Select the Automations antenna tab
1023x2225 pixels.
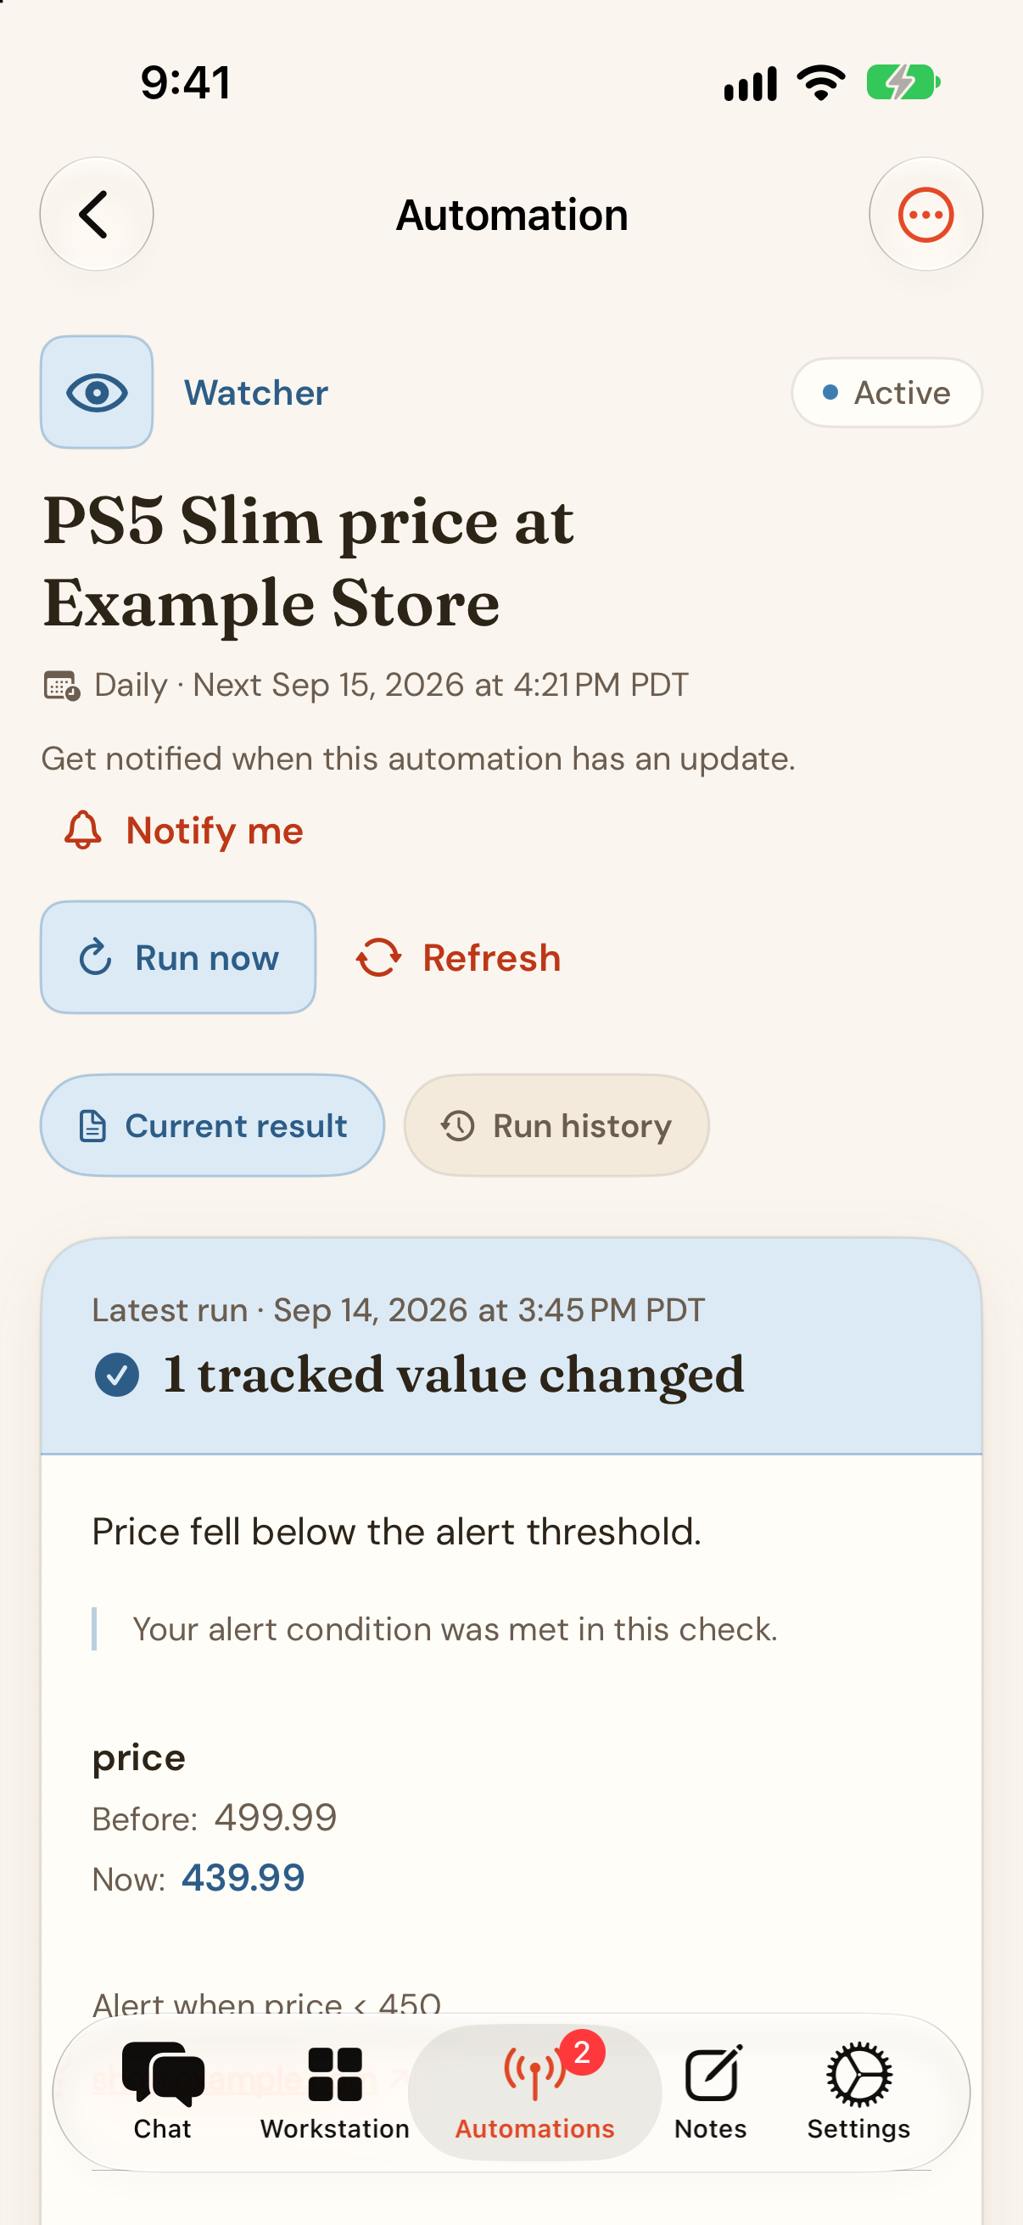[534, 2091]
